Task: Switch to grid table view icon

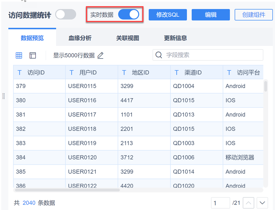Action: pos(19,55)
